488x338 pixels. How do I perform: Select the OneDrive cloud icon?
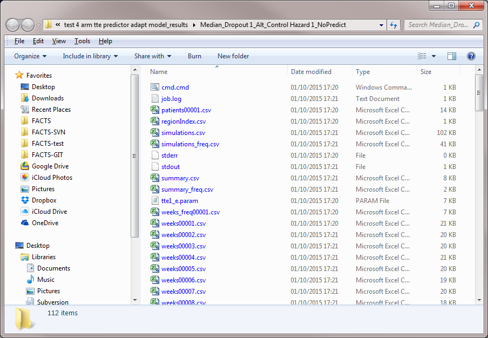pos(25,223)
